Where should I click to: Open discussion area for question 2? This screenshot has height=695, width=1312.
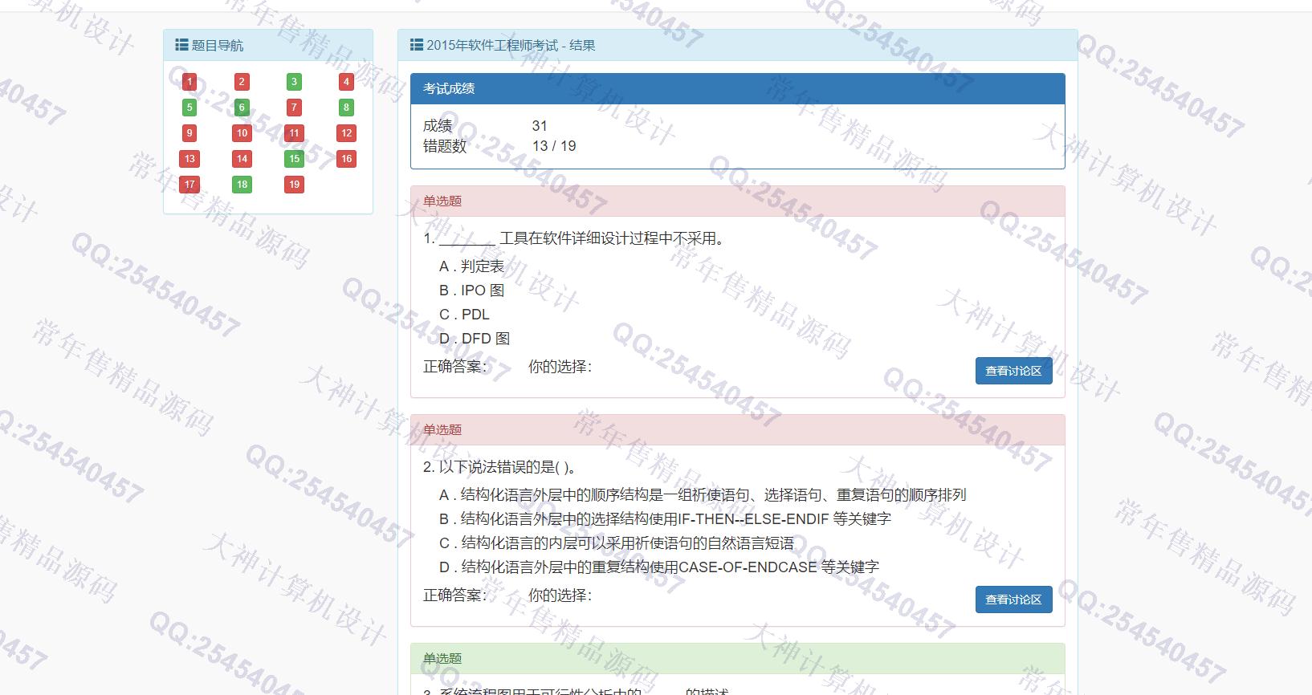click(x=1013, y=599)
